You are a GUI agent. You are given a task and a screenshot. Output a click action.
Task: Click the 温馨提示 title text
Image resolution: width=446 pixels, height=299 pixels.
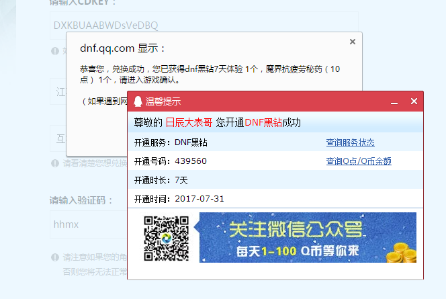[163, 101]
